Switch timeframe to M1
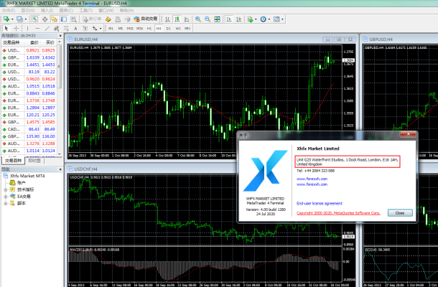This screenshot has height=287, width=438. [111, 29]
